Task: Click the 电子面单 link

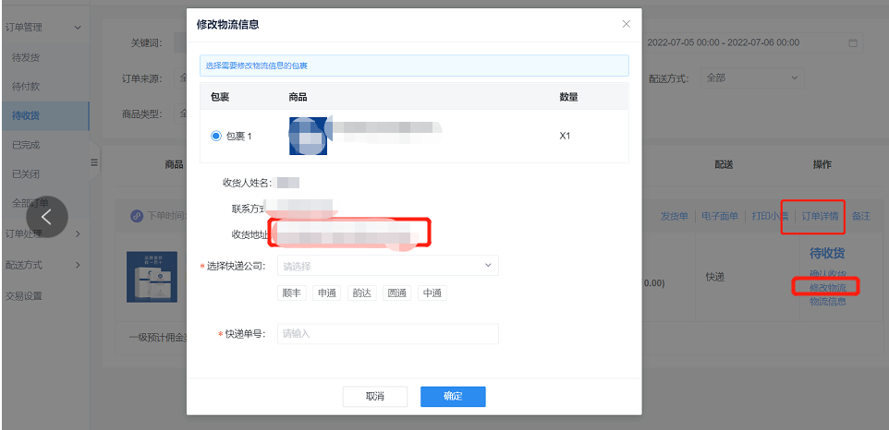Action: (x=720, y=216)
